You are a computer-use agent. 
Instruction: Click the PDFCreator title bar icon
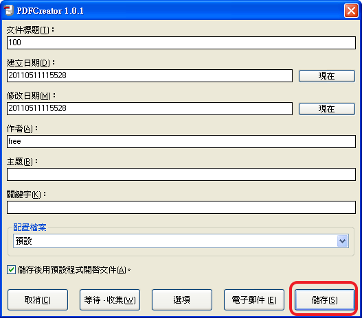(x=9, y=10)
